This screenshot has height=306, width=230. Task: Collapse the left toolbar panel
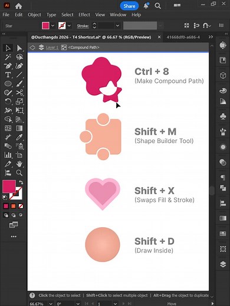(x=4, y=34)
